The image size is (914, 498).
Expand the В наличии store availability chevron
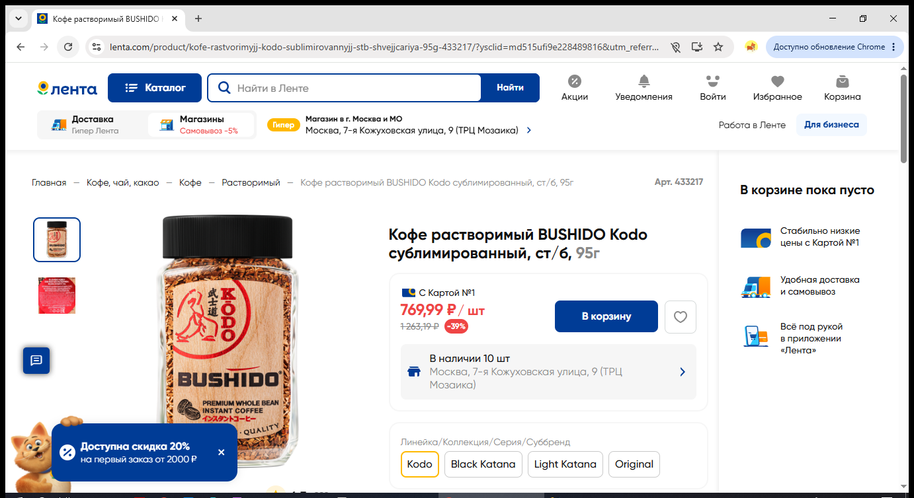click(x=683, y=372)
